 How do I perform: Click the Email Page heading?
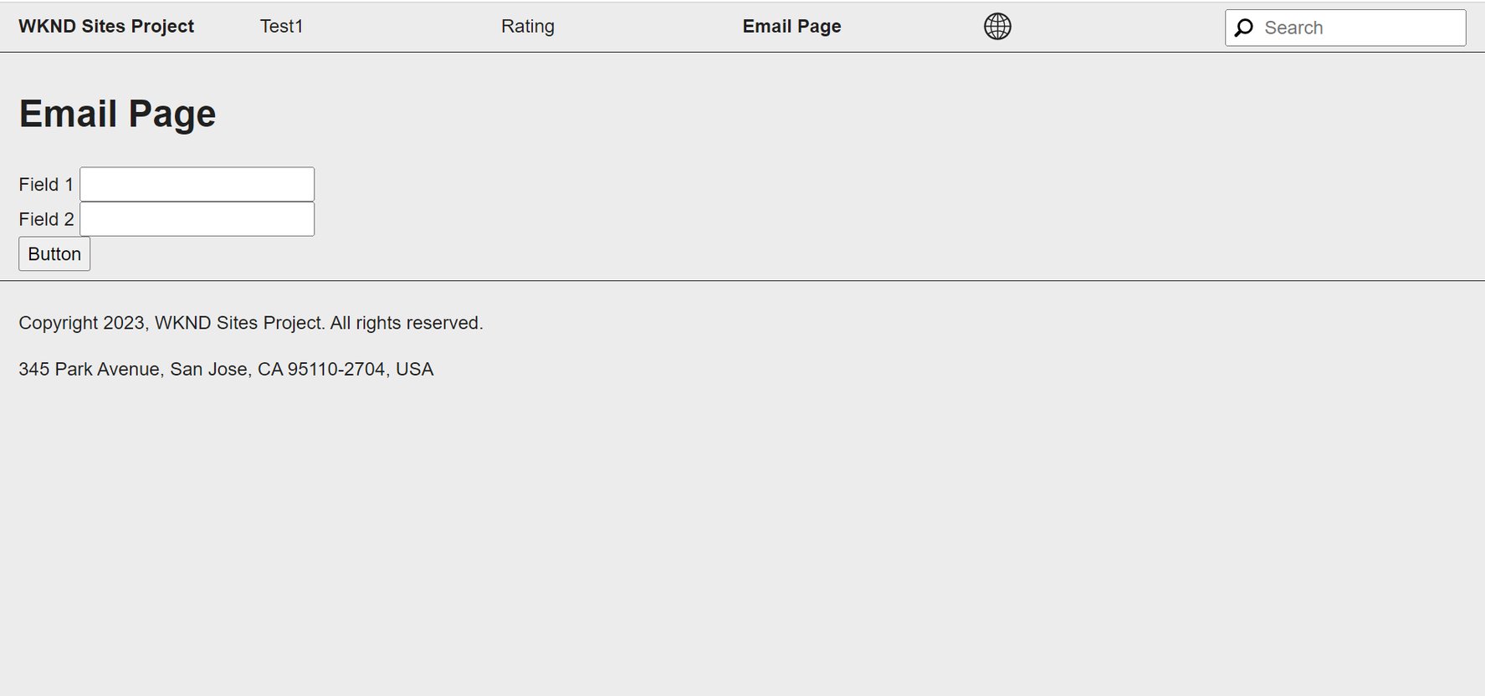(117, 113)
